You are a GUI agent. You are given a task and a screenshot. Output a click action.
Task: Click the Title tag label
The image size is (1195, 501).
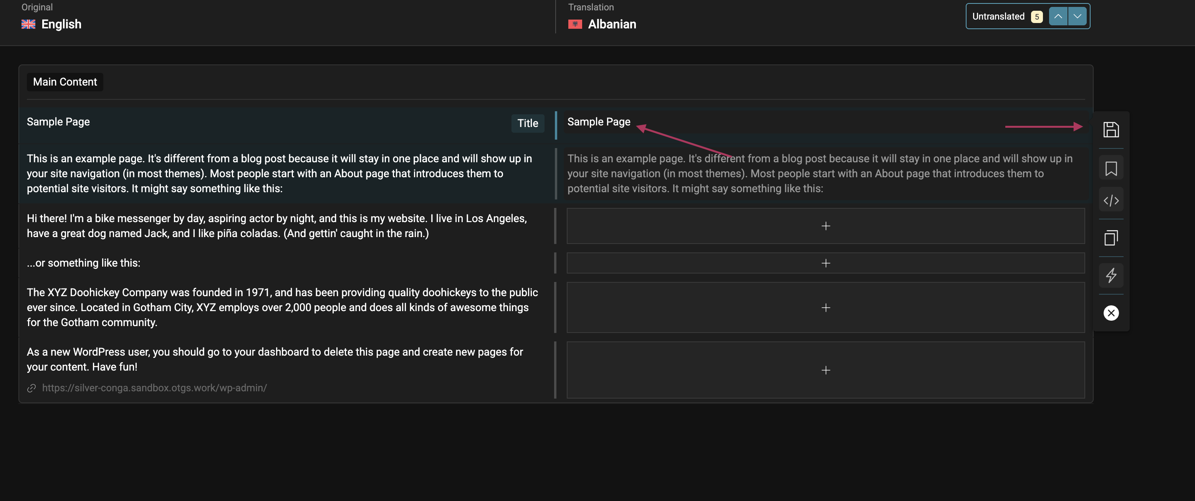tap(528, 123)
